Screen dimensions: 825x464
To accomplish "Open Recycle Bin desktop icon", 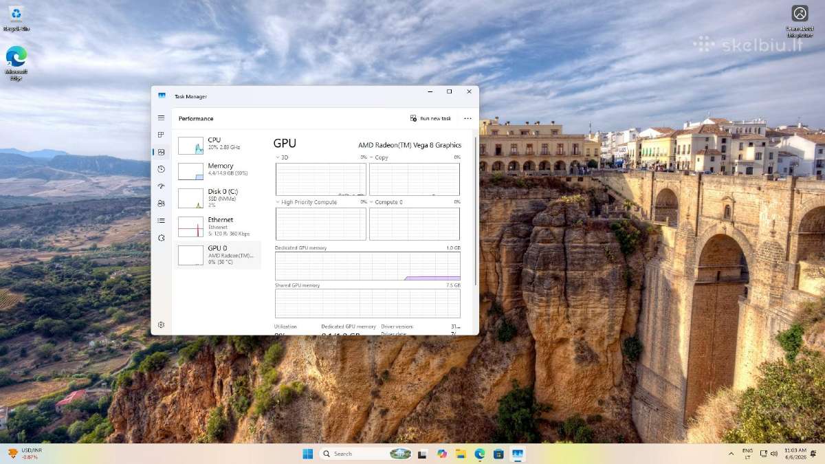I will [16, 19].
